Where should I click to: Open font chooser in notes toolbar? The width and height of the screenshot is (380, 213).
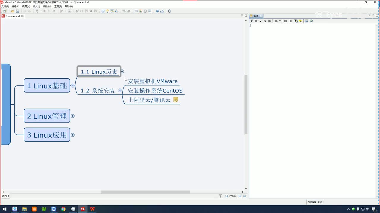(251, 21)
